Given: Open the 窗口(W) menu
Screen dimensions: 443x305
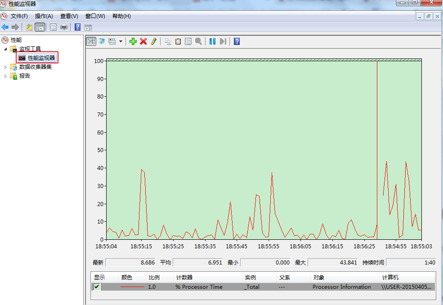Looking at the screenshot, I should pos(95,16).
